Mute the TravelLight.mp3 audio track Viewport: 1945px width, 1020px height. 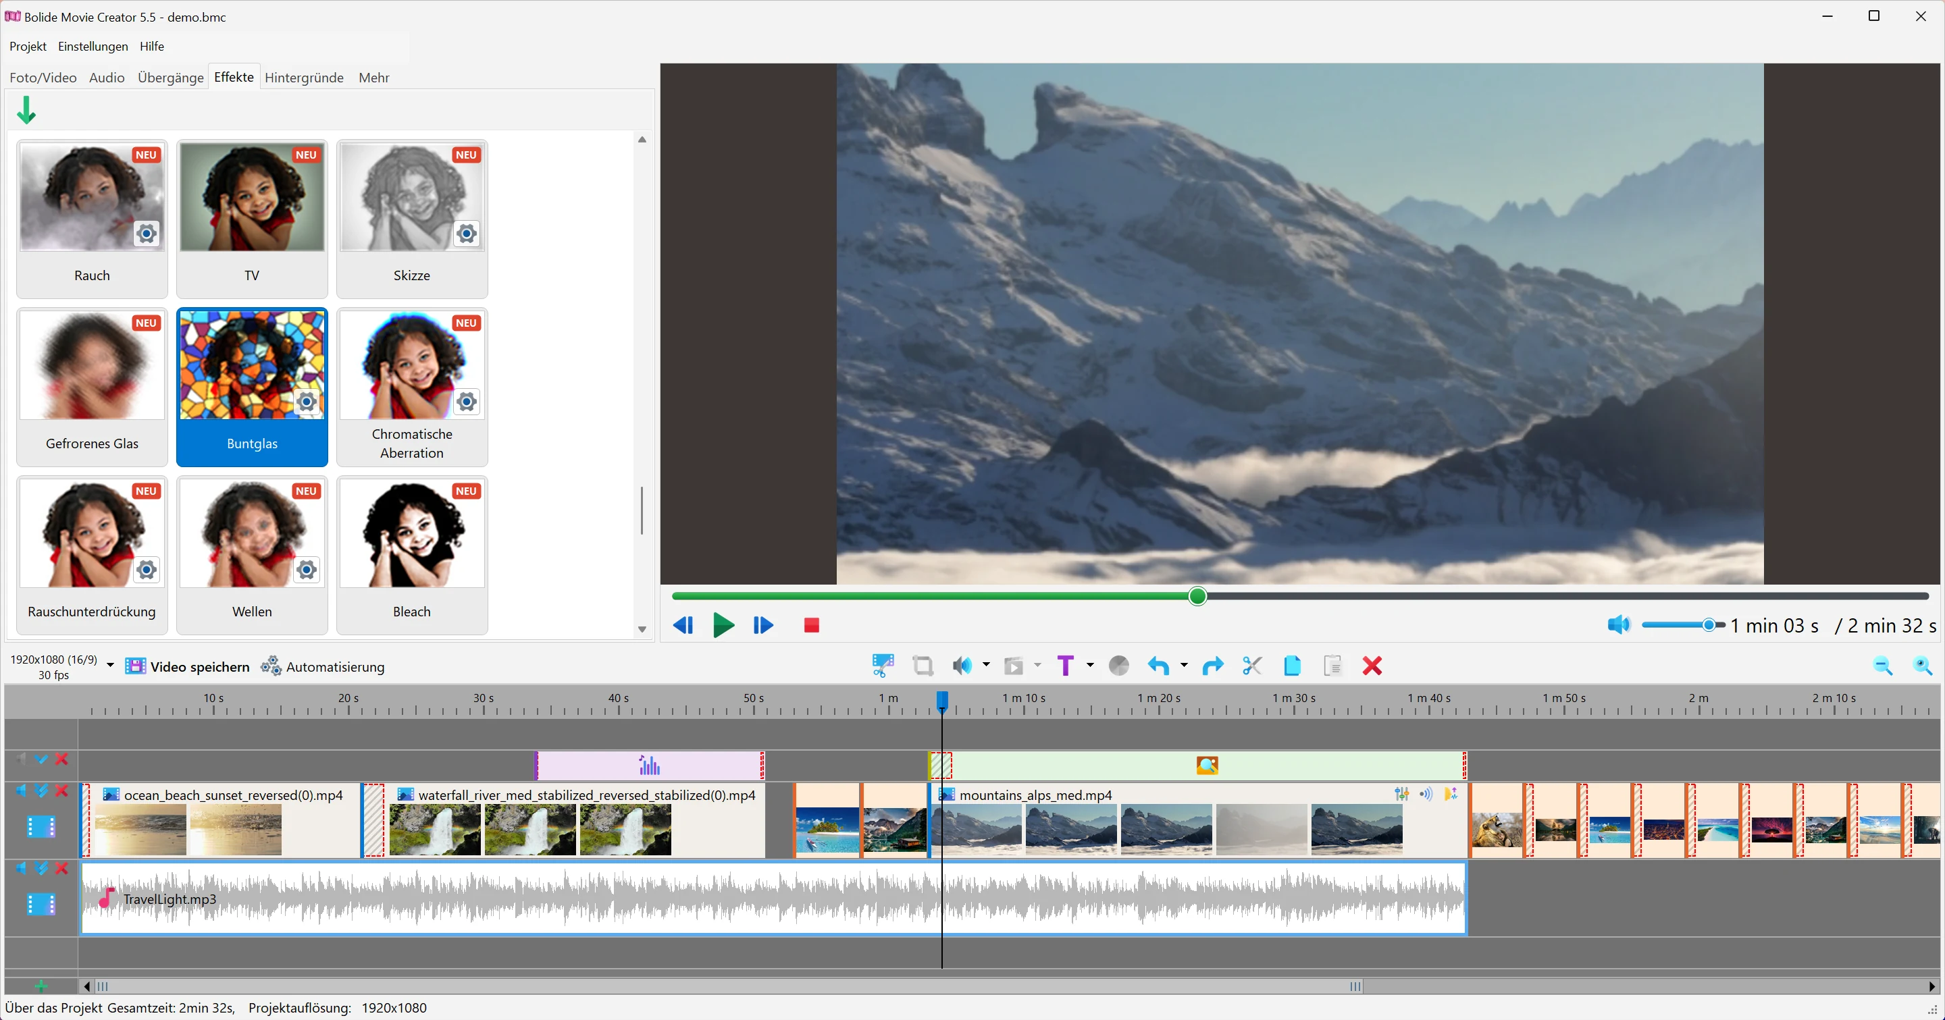(x=21, y=868)
